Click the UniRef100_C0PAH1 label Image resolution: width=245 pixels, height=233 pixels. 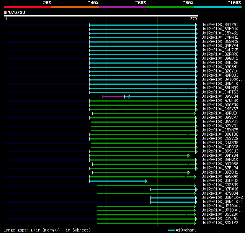click(220, 38)
